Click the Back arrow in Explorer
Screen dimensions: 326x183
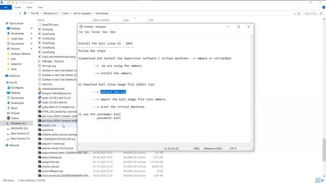click(x=4, y=13)
